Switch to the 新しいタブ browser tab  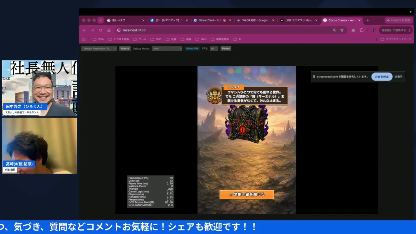(126, 20)
